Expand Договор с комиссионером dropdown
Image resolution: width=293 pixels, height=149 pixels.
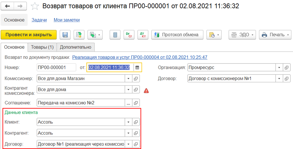pyautogui.click(x=279, y=79)
